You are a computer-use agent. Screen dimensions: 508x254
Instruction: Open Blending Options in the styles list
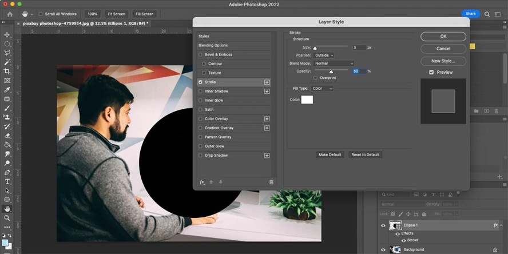tap(213, 46)
